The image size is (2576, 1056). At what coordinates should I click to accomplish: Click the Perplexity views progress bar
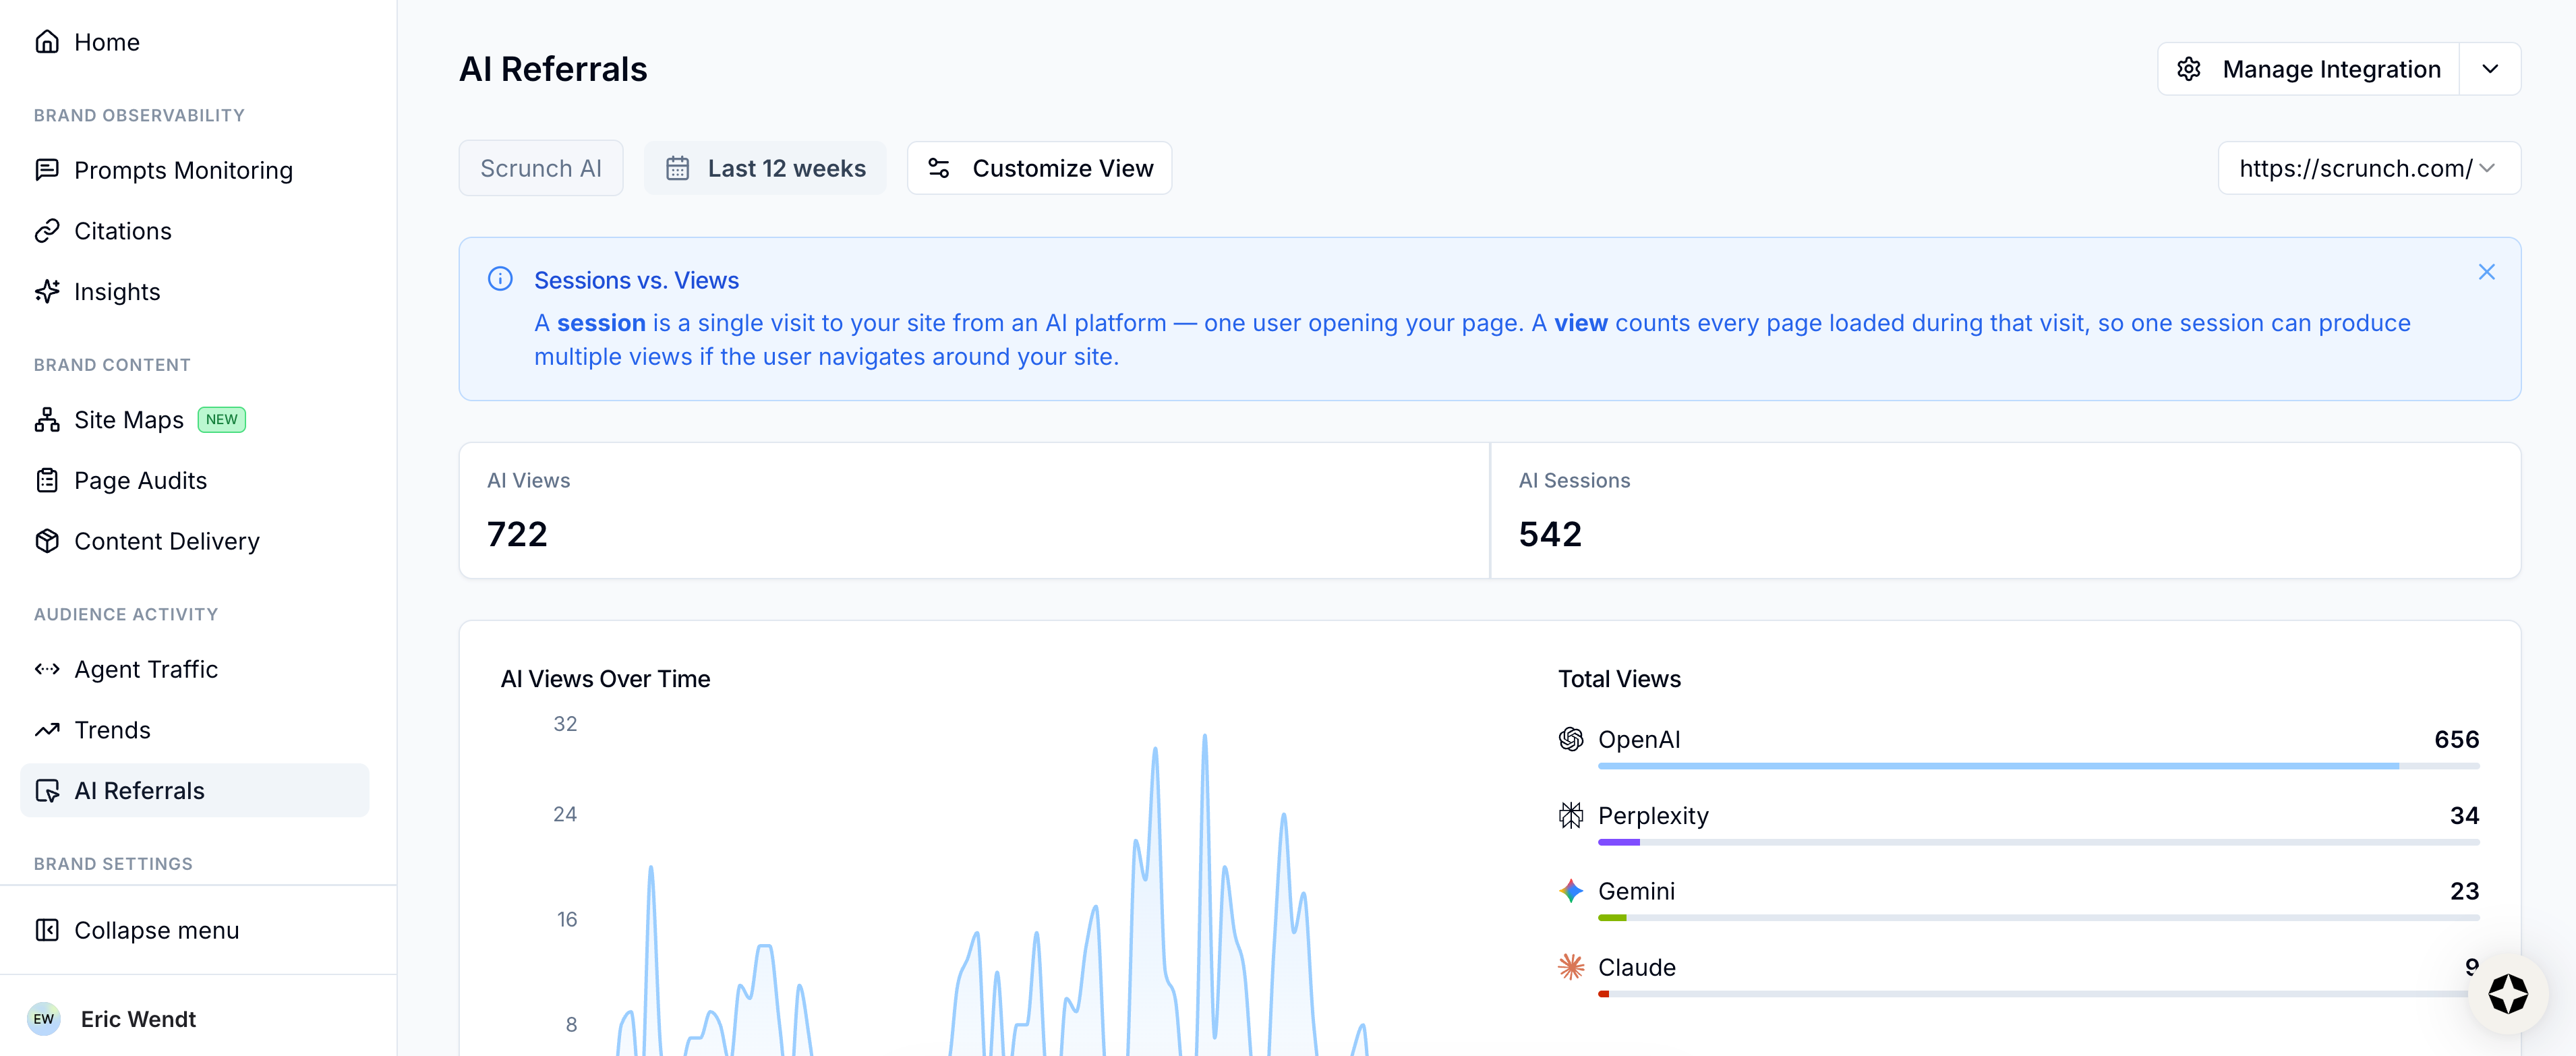tap(2038, 842)
